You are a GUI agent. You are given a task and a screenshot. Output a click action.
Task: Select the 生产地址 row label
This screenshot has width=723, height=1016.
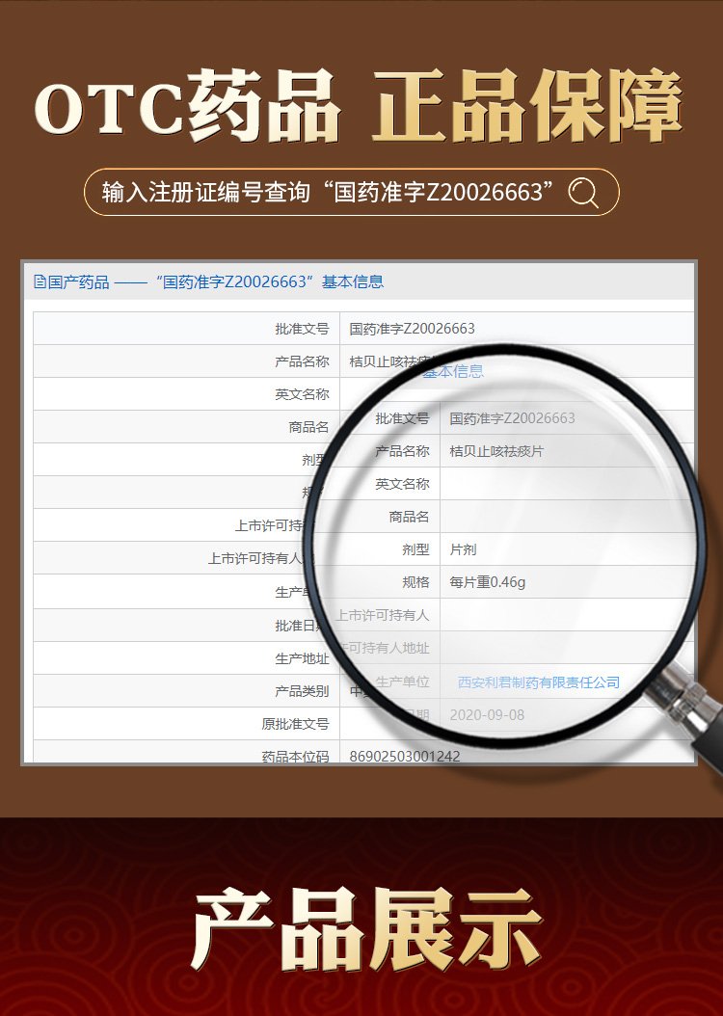(x=302, y=659)
